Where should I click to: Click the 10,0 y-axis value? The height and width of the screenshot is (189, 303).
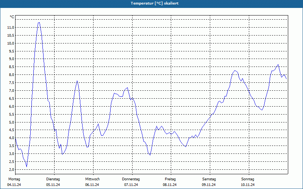pyautogui.click(x=11, y=43)
